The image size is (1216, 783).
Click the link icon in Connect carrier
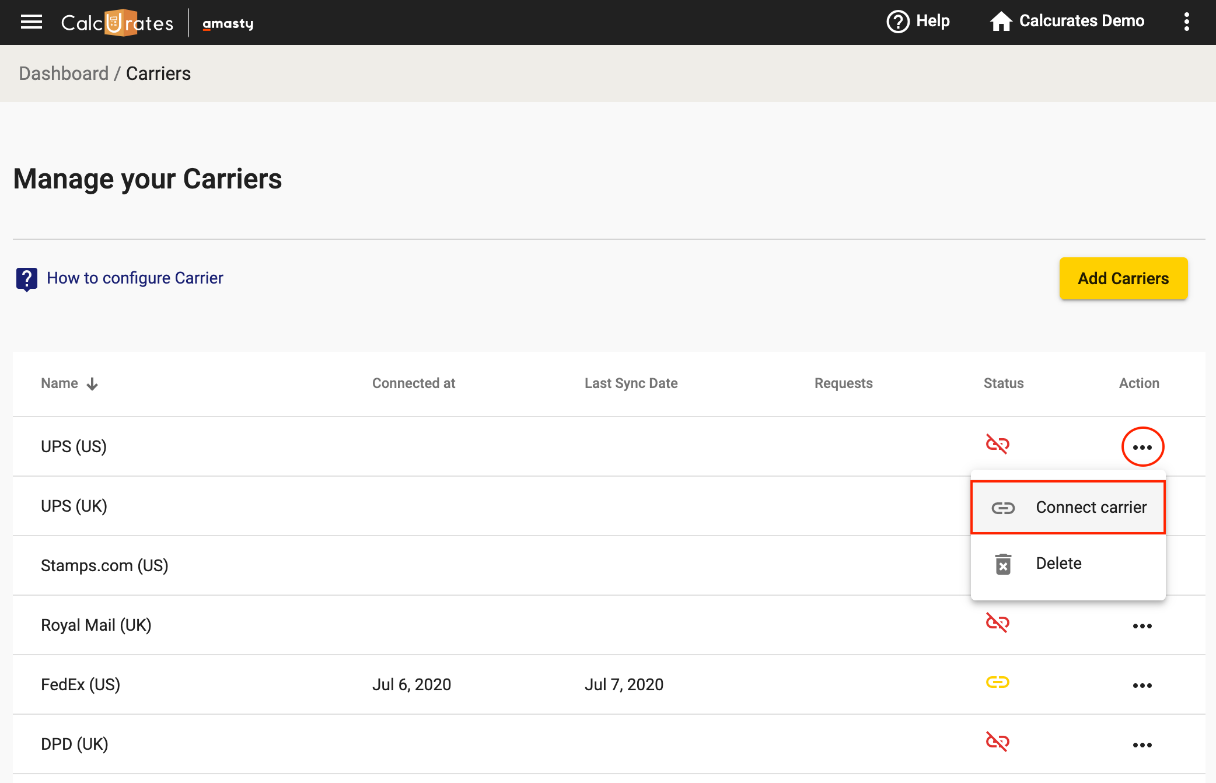pyautogui.click(x=1003, y=508)
